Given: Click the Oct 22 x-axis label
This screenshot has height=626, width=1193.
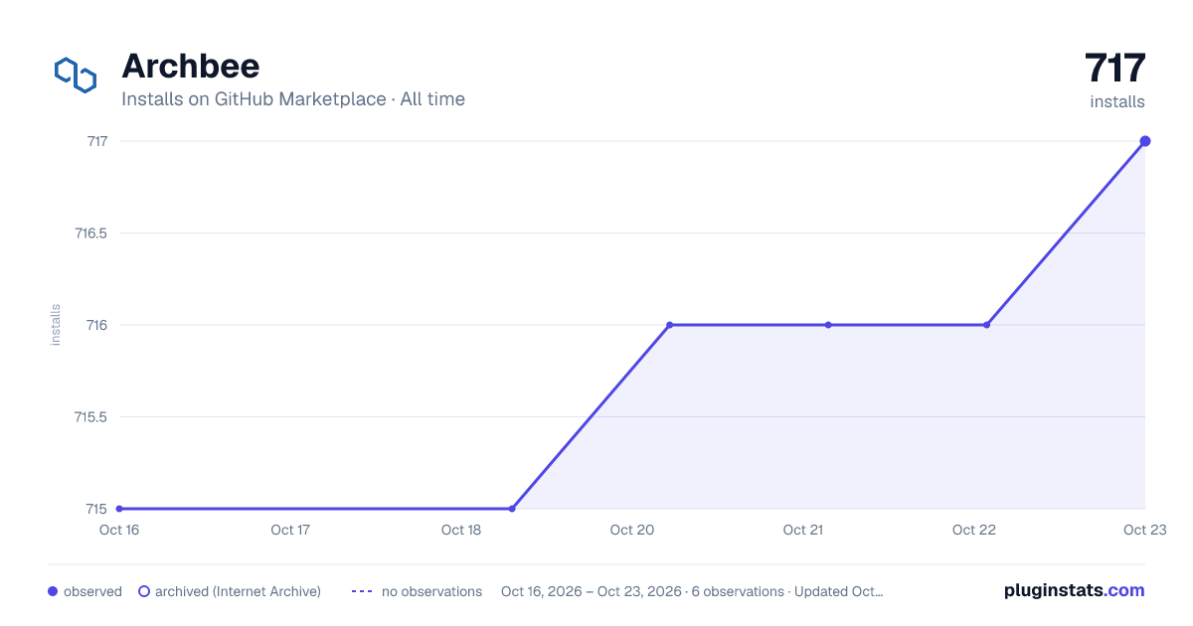Looking at the screenshot, I should click(x=974, y=530).
